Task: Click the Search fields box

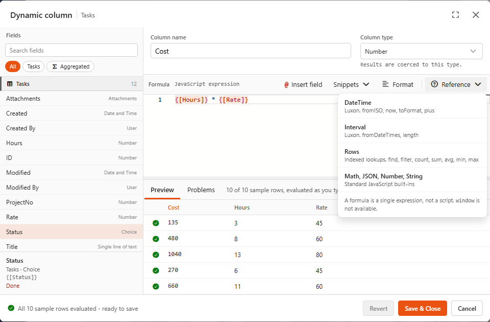Action: 71,50
